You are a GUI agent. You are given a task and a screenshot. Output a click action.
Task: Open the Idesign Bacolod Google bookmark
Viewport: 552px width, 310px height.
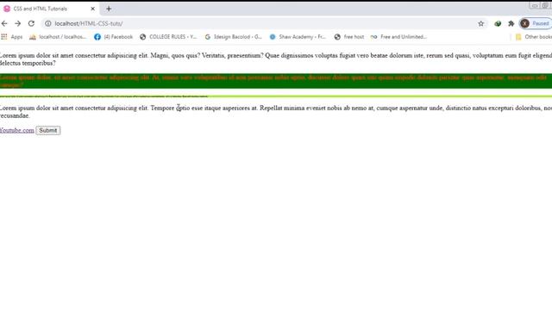click(x=234, y=37)
